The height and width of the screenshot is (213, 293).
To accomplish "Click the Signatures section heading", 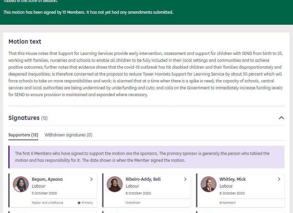I will pyautogui.click(x=24, y=118).
